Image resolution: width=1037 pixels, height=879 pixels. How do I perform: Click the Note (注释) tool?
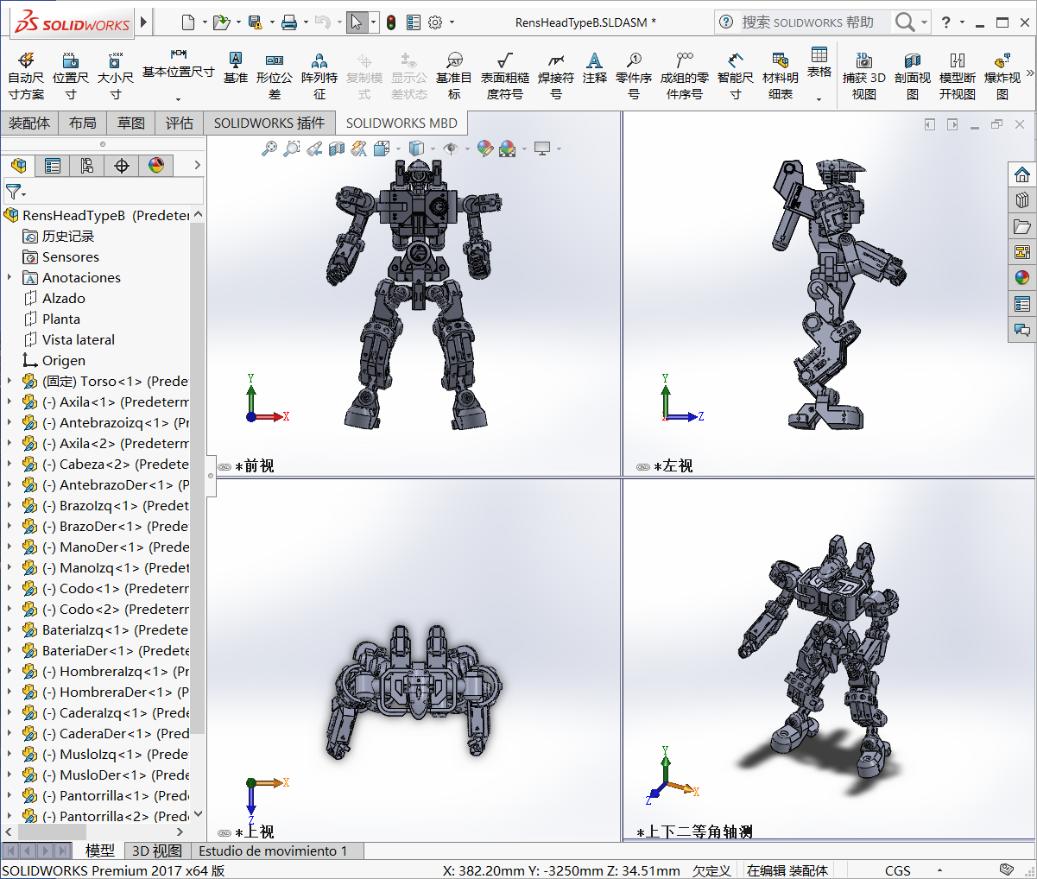click(595, 67)
